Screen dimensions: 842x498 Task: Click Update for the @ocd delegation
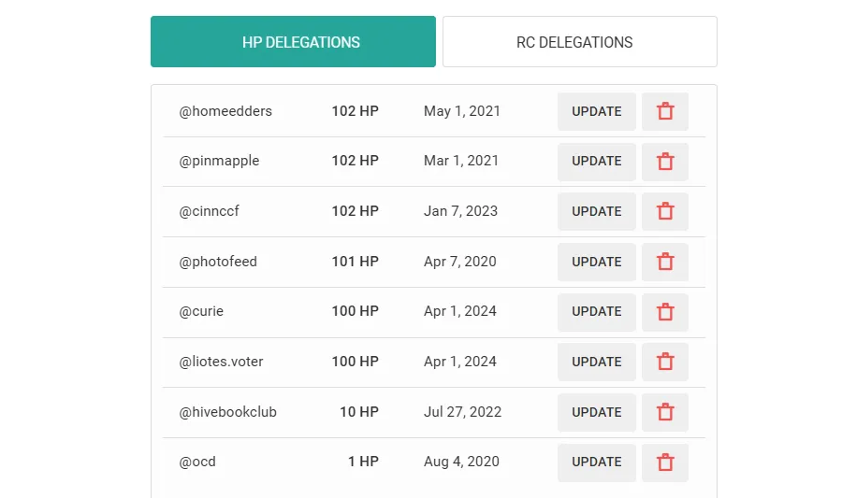(597, 462)
